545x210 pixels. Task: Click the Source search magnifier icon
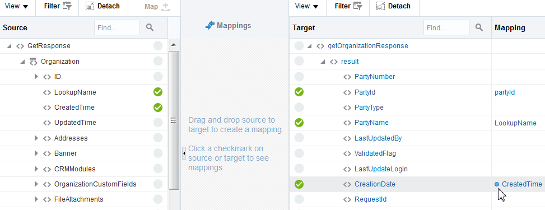(x=150, y=27)
